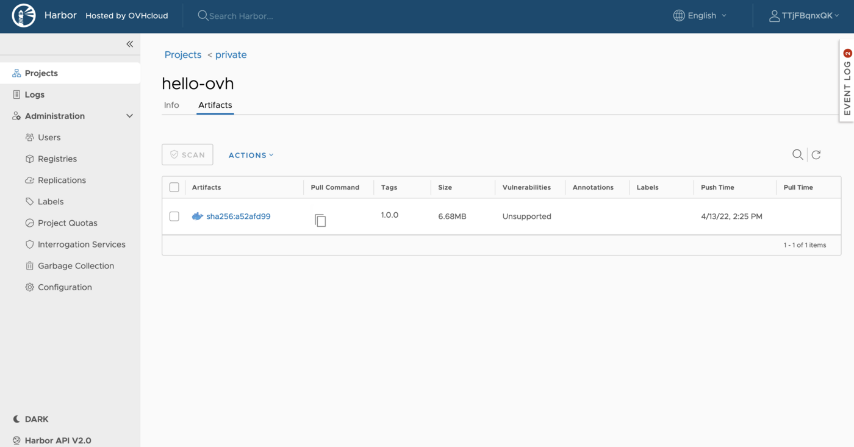Switch to the Info tab

point(171,105)
